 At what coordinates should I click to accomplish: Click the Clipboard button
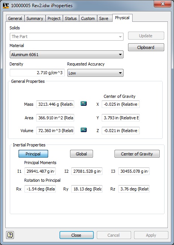click(146, 47)
